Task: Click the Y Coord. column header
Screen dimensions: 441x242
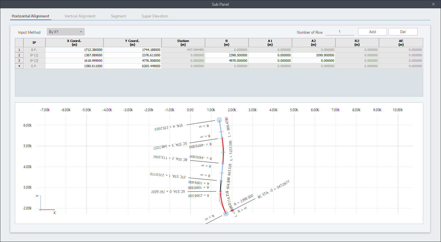Action: point(132,43)
